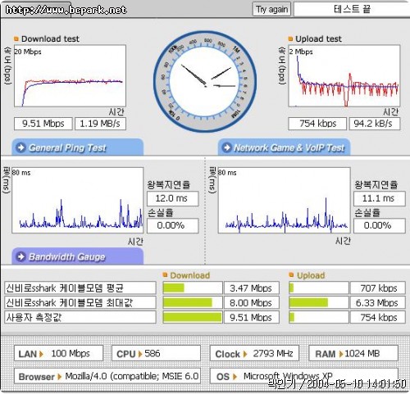Click the orange arrow beside LAN

41,354
